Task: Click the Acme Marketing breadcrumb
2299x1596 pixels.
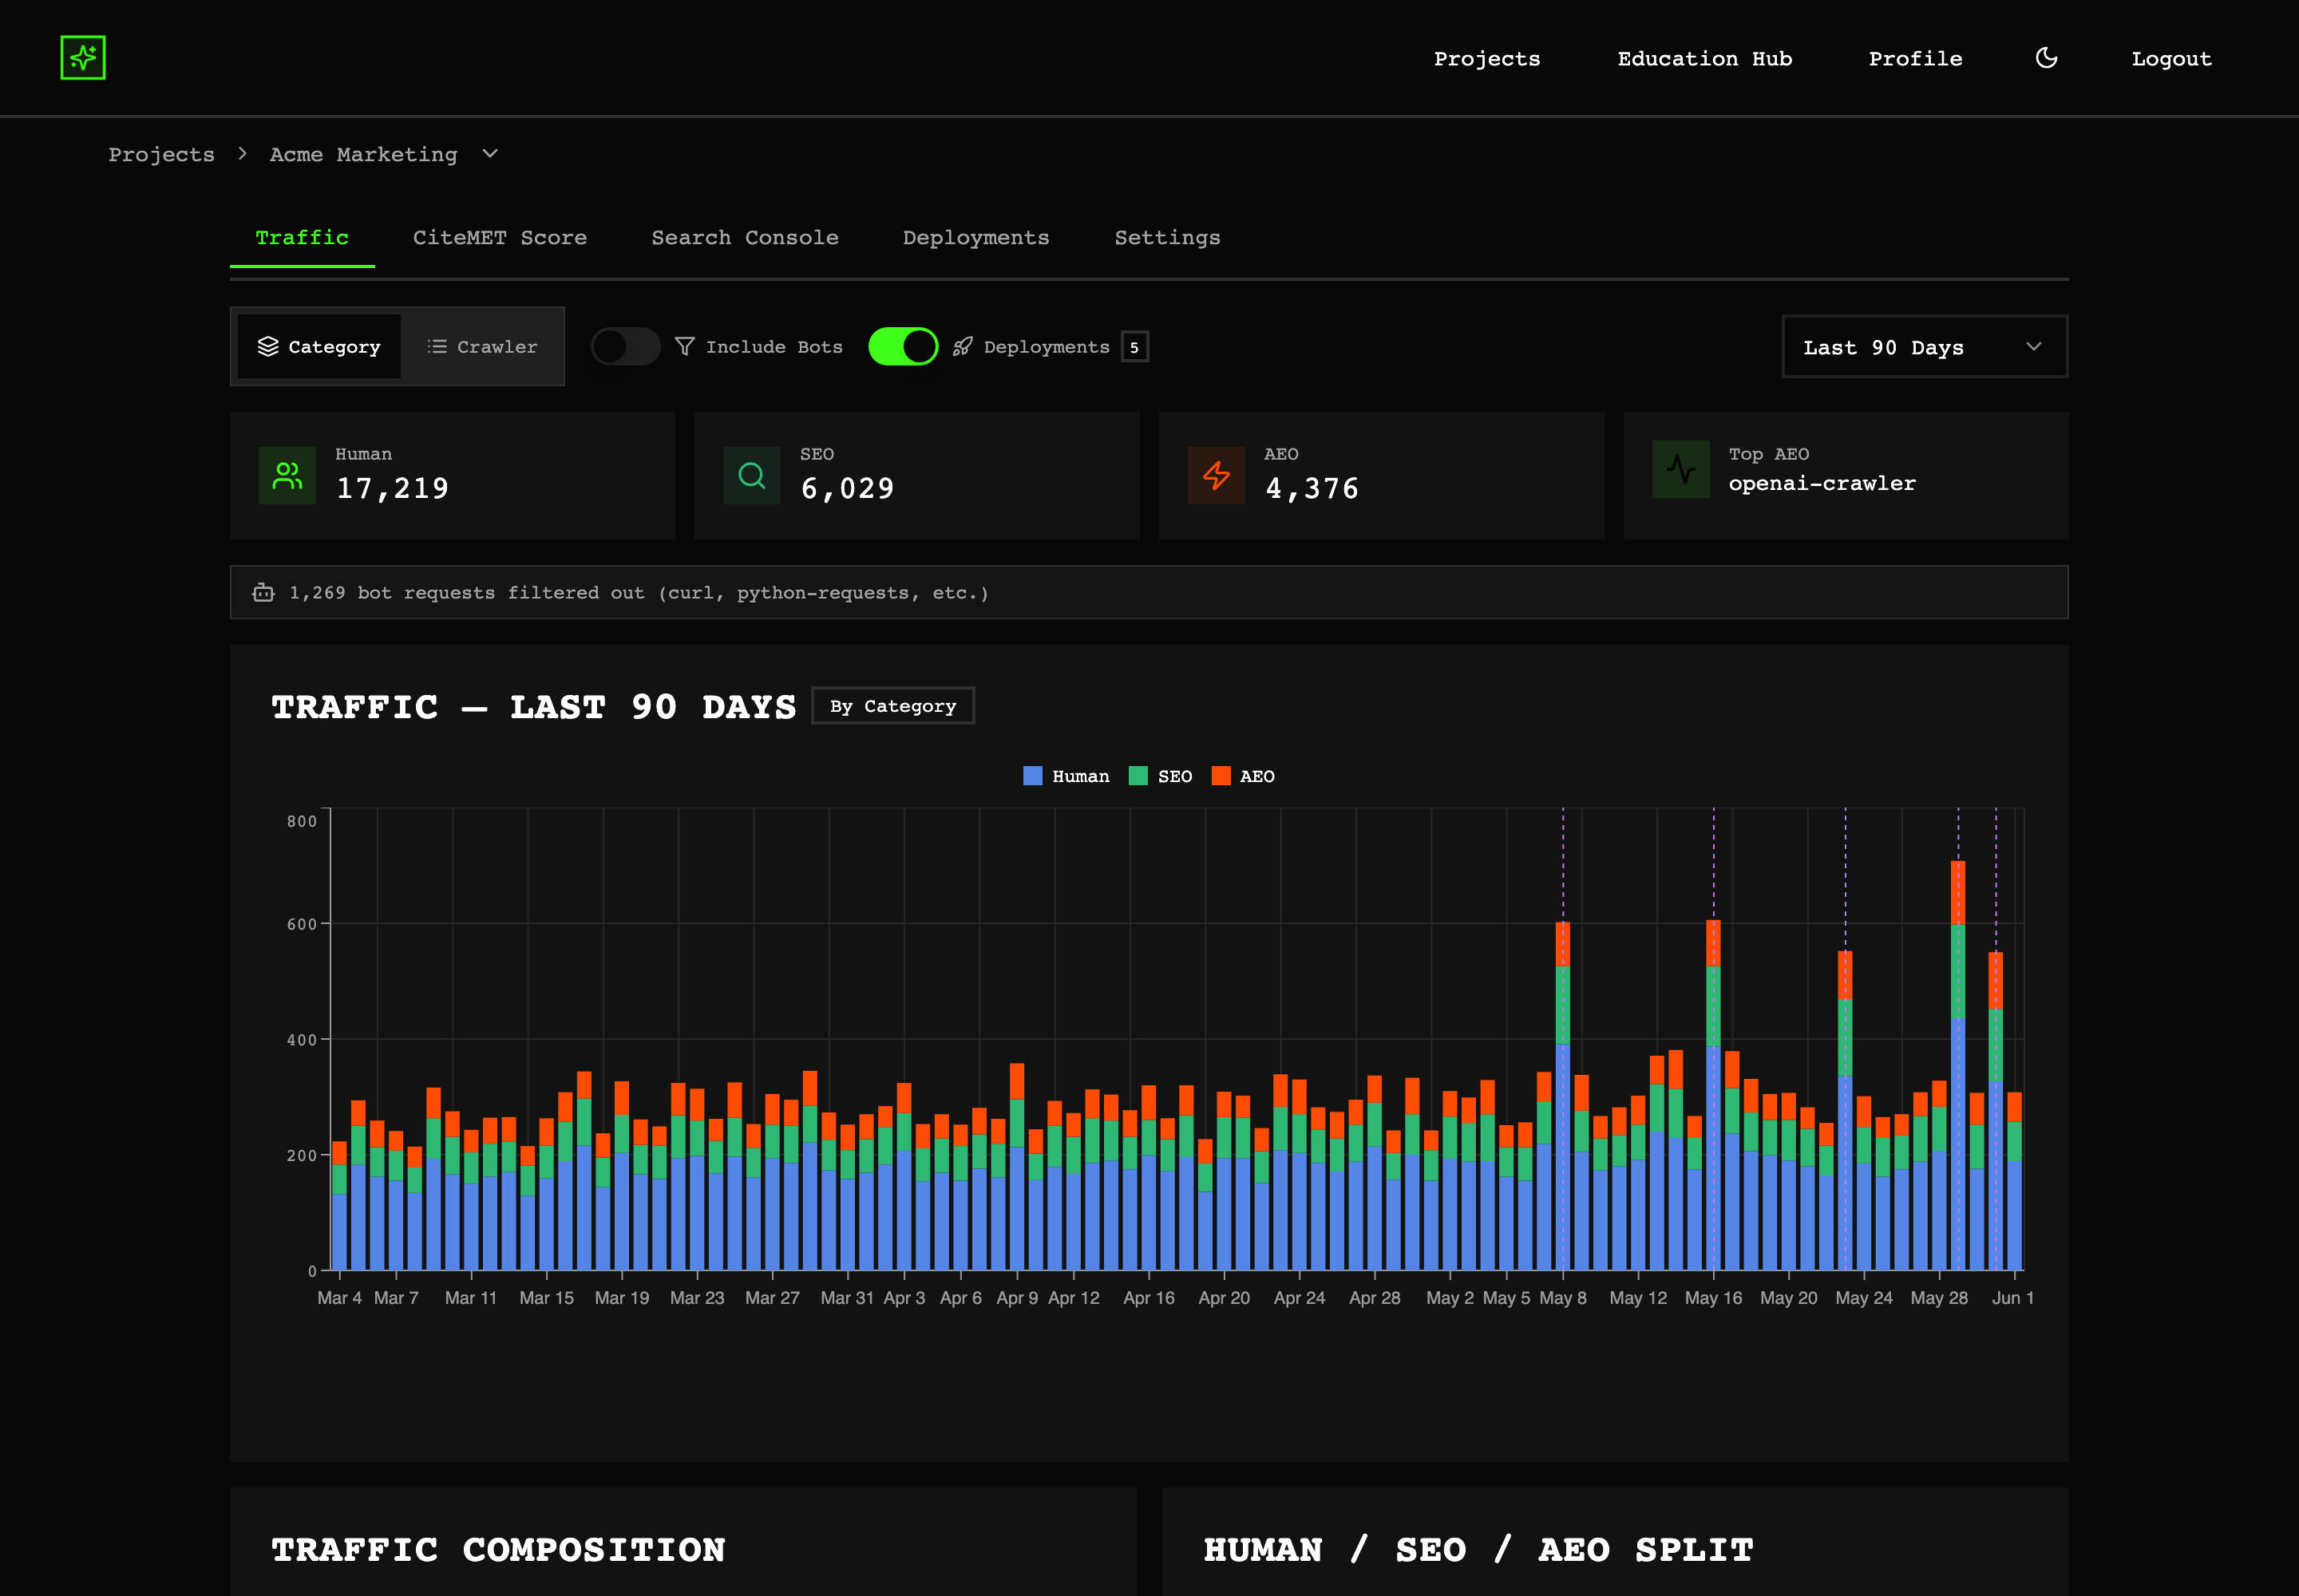Action: tap(363, 154)
